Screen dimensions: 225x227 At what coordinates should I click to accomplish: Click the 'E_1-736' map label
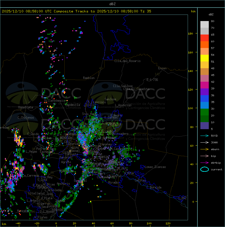(x=152, y=80)
